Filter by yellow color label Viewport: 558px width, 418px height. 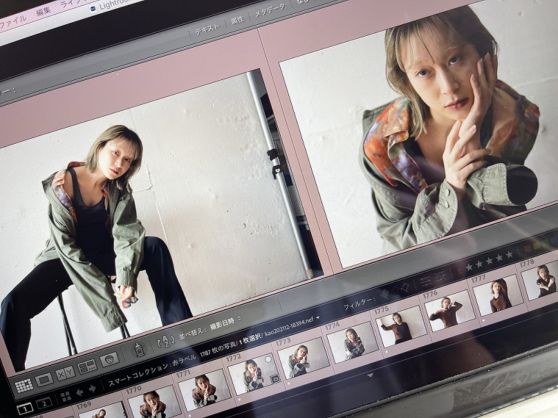click(x=537, y=245)
